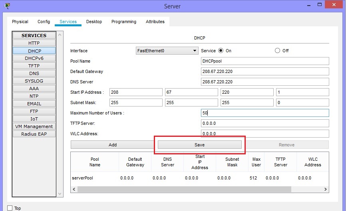Click the Packet Tracer icon in title bar
This screenshot has width=346, height=211.
7,6
